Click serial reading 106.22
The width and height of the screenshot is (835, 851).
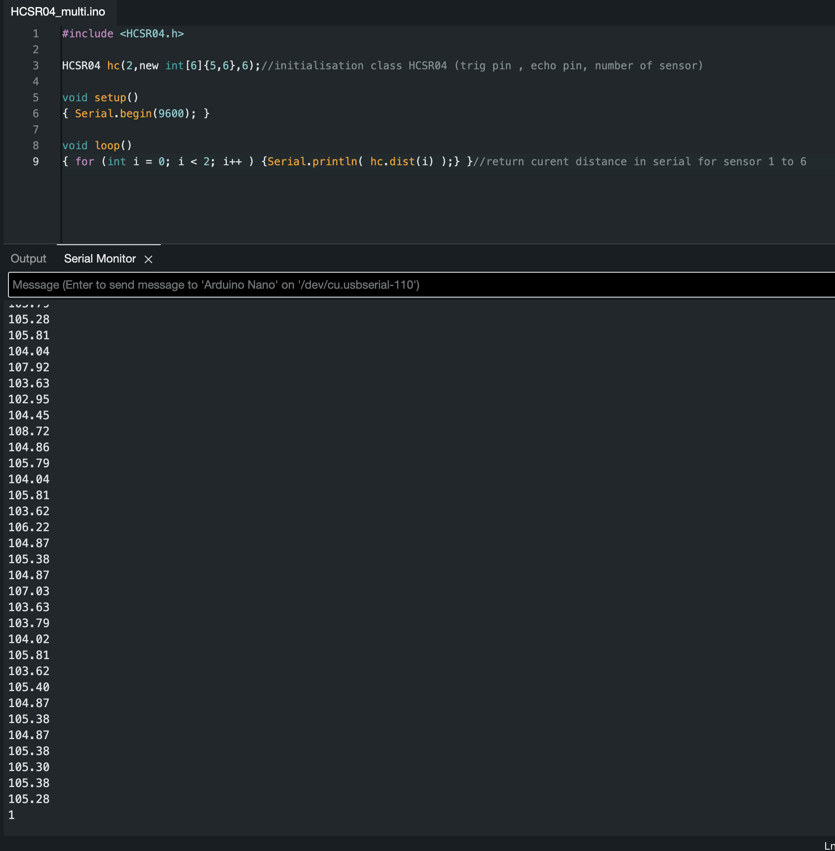click(x=29, y=527)
